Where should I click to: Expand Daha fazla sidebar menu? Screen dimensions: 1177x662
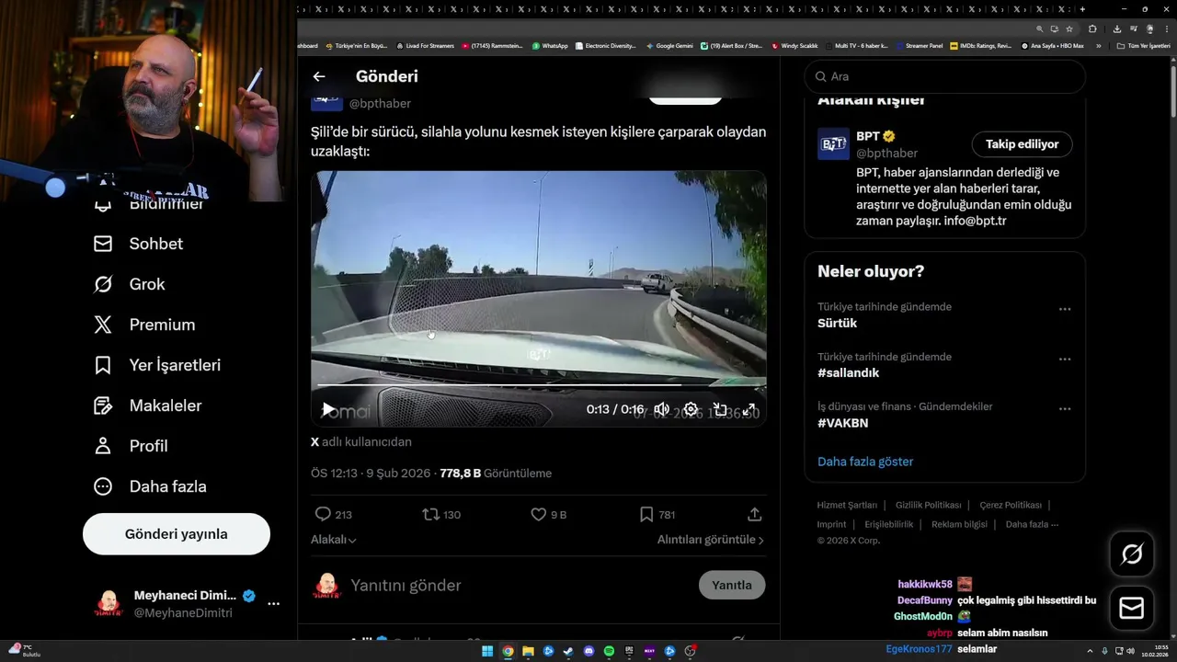tap(150, 486)
